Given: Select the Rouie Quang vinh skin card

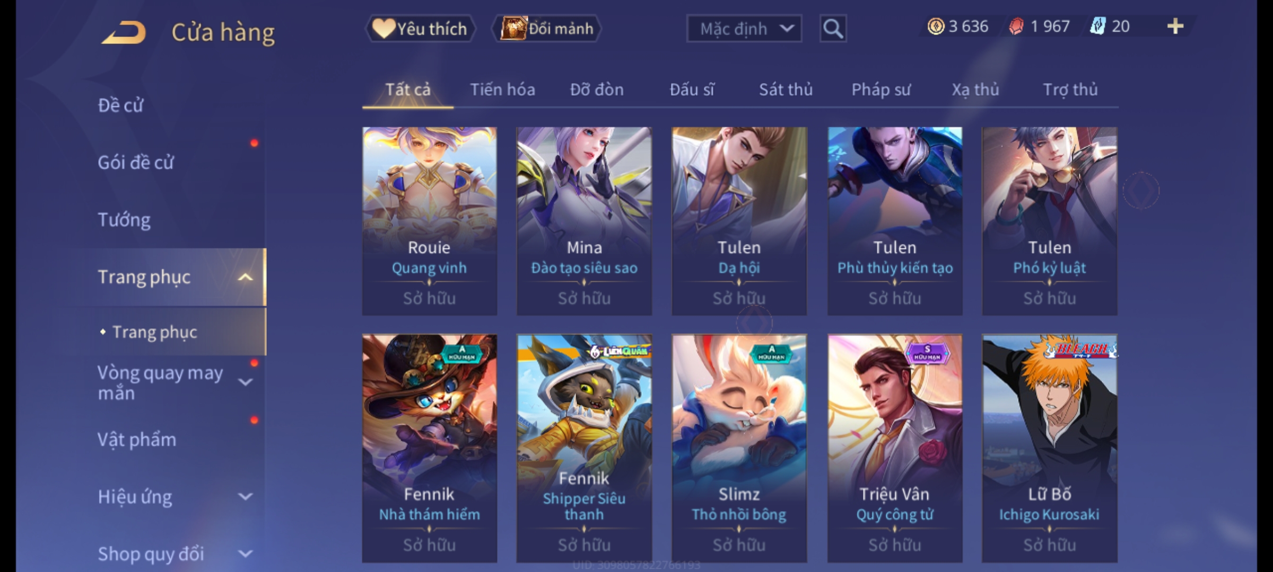Looking at the screenshot, I should pos(429,221).
